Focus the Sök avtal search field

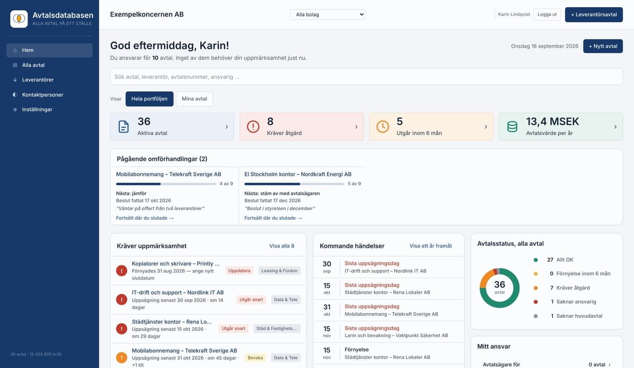point(366,77)
